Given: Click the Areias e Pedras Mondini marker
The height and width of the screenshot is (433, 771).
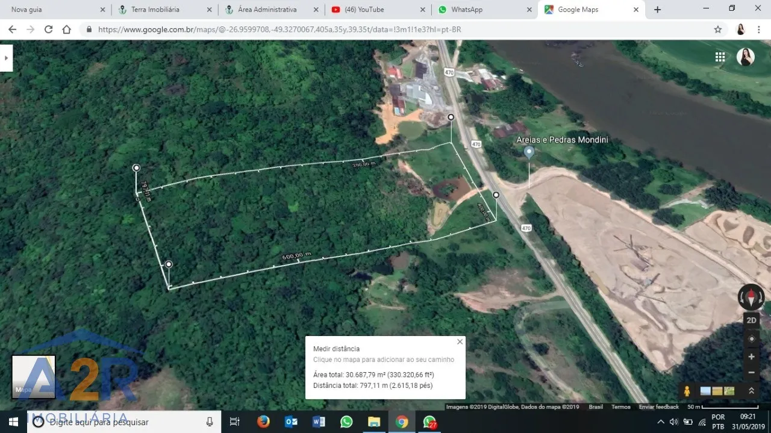Looking at the screenshot, I should click(528, 152).
